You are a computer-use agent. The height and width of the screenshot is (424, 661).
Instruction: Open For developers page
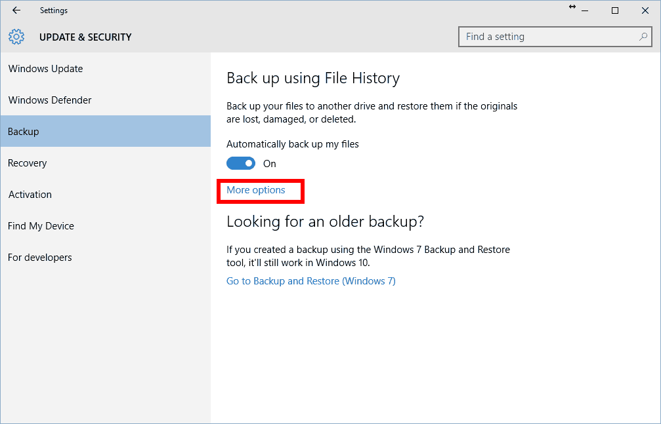[x=106, y=258]
